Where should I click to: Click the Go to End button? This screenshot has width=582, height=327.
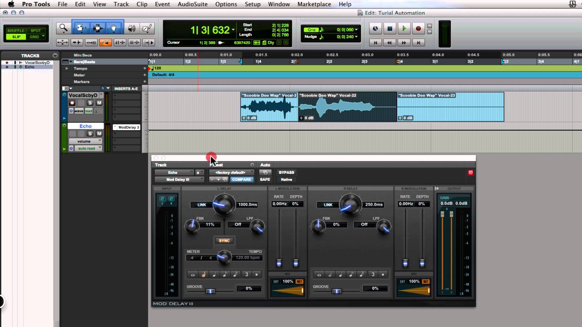point(418,43)
